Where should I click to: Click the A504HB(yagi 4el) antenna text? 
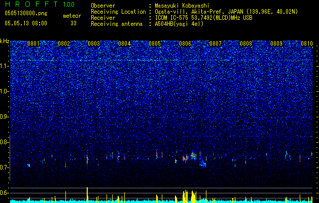point(179,24)
